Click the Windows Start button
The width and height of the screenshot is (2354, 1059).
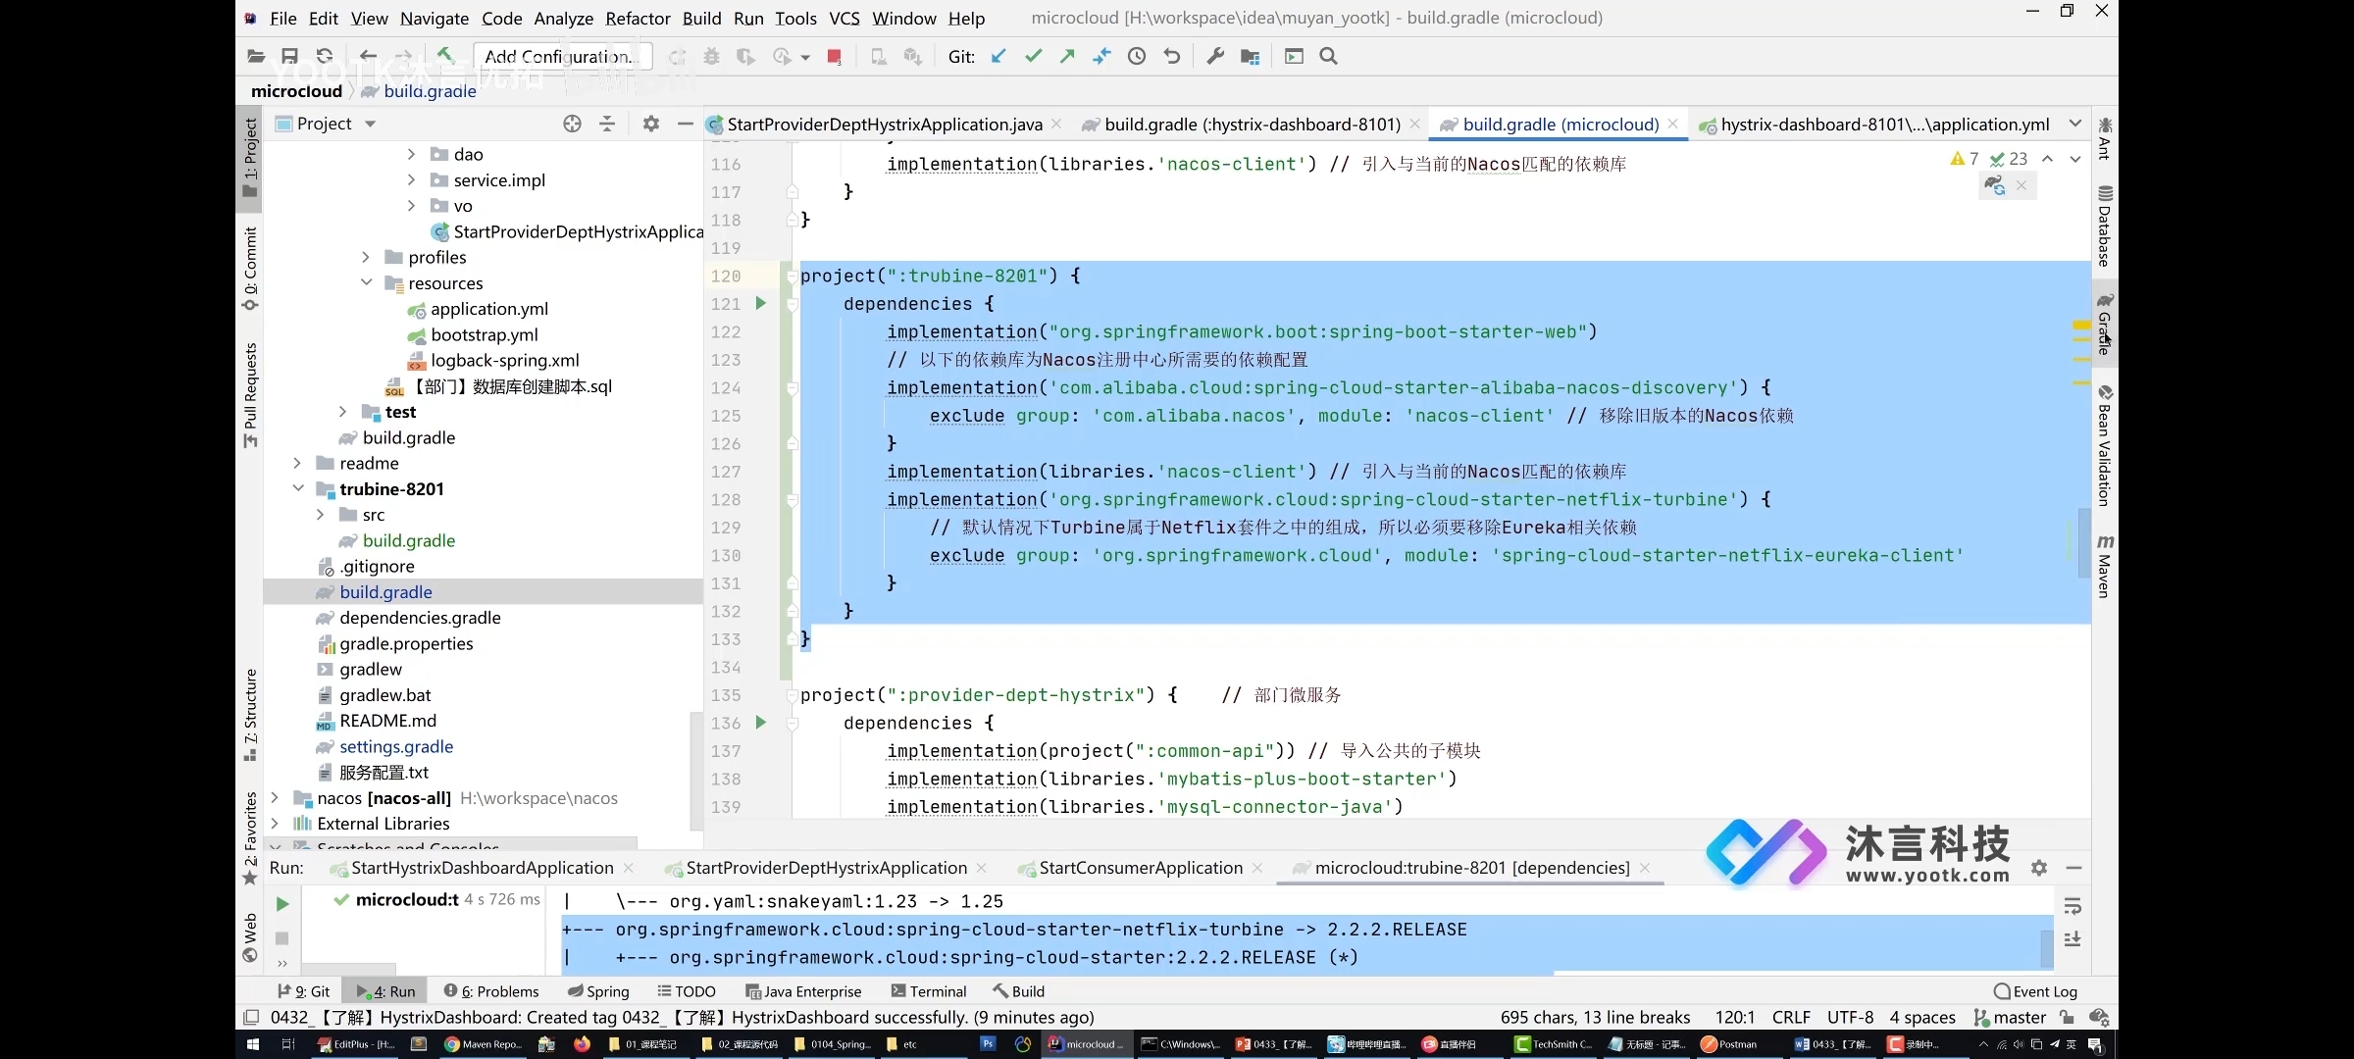[253, 1044]
